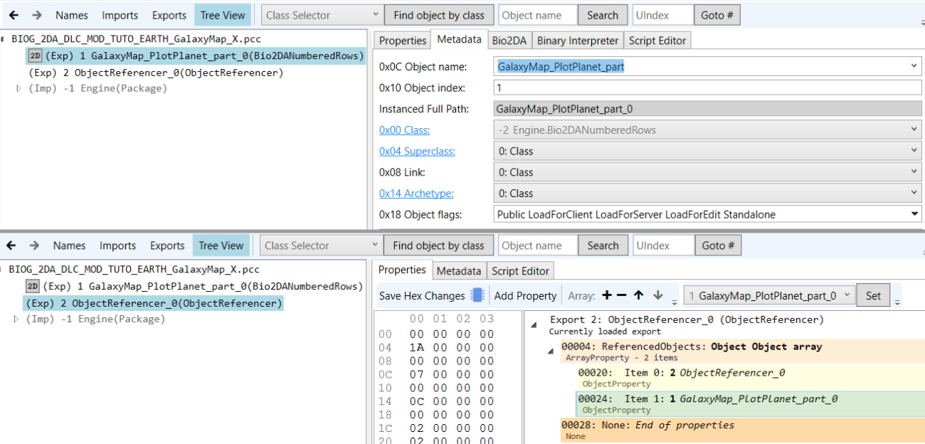
Task: Move the array item up with the up arrow
Action: pos(639,295)
